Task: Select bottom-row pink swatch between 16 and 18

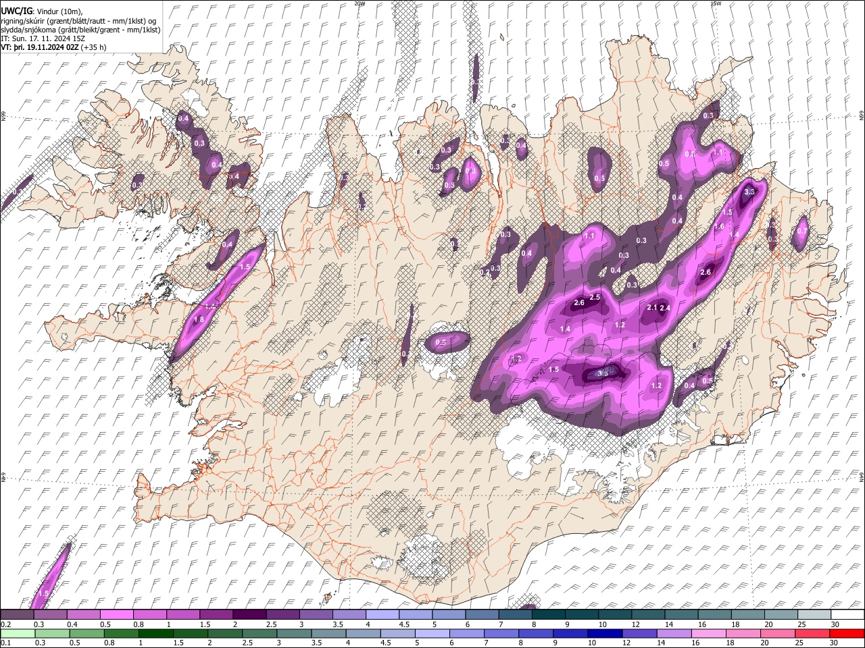Action: (708, 633)
